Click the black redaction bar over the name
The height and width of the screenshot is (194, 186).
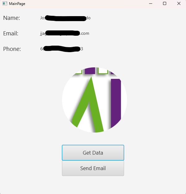pyautogui.click(x=66, y=18)
